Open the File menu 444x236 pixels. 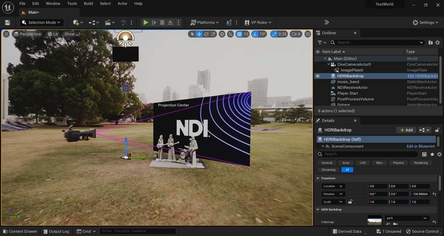(23, 3)
